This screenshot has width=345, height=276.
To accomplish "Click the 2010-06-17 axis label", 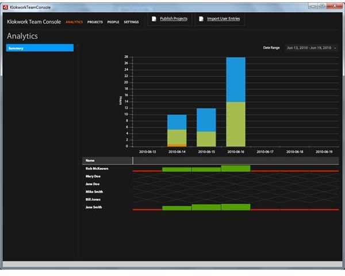I will point(265,151).
